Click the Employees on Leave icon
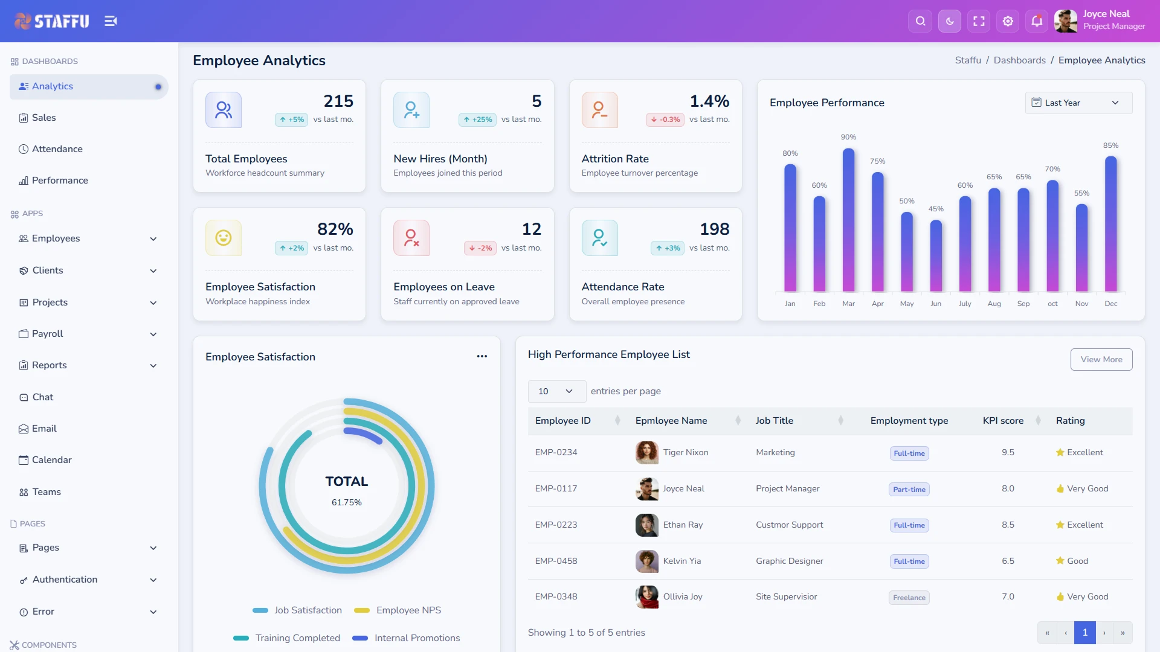The image size is (1160, 652). tap(411, 238)
